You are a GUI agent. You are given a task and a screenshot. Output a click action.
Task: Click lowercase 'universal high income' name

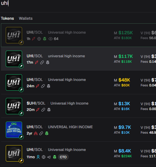click(x=66, y=56)
